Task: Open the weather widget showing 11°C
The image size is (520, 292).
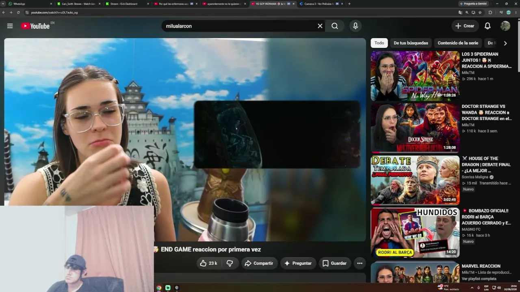Action: (448, 288)
